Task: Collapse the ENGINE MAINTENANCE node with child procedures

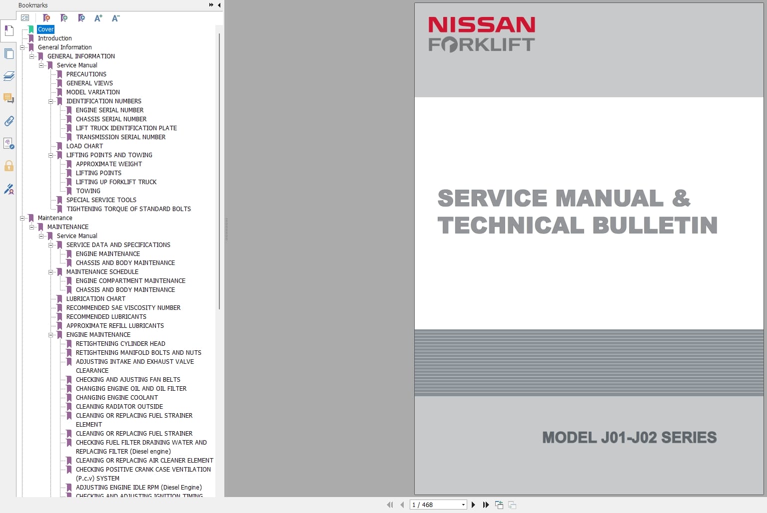Action: [x=50, y=335]
